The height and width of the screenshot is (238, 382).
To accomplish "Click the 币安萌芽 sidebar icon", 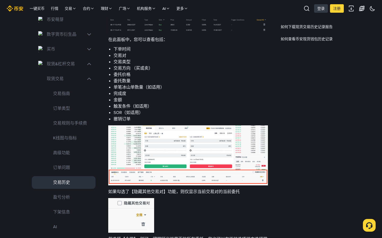I will click(x=40, y=20).
